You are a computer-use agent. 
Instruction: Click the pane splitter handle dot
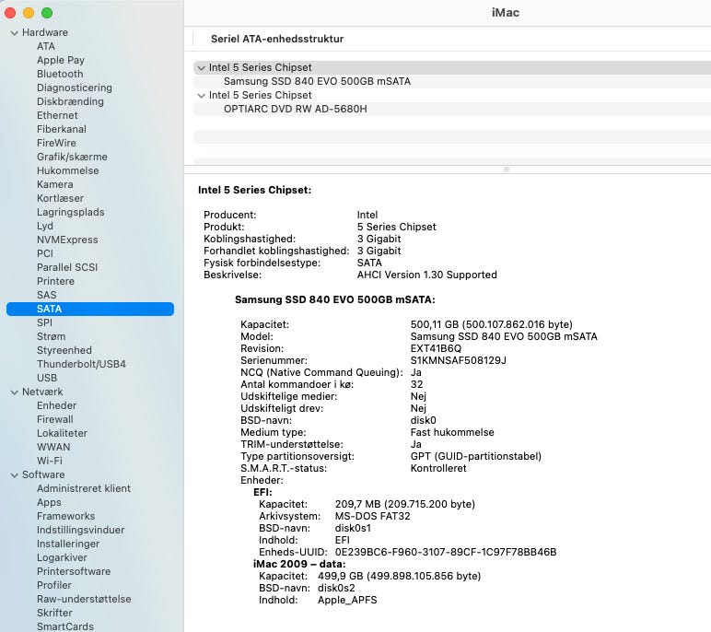click(x=507, y=170)
